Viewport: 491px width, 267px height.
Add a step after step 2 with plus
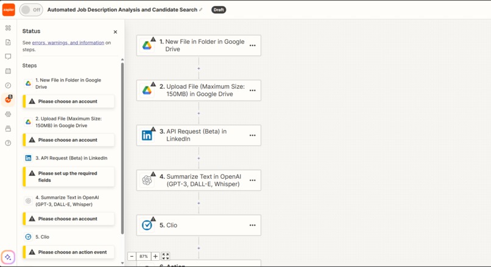click(x=199, y=113)
